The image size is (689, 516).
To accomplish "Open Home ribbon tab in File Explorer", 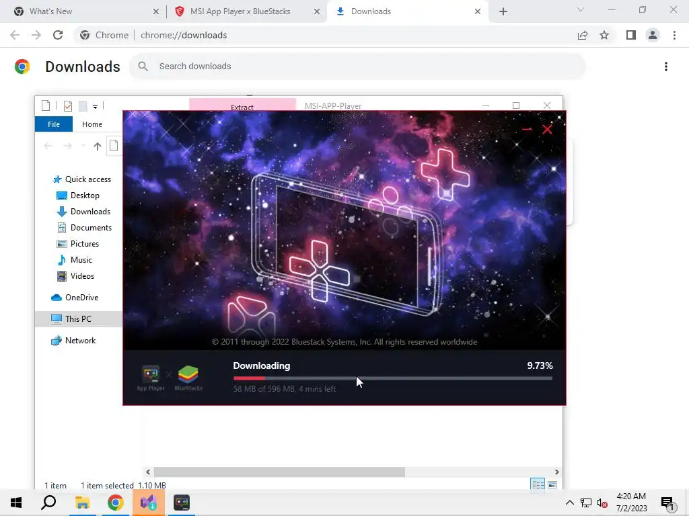I will (92, 124).
